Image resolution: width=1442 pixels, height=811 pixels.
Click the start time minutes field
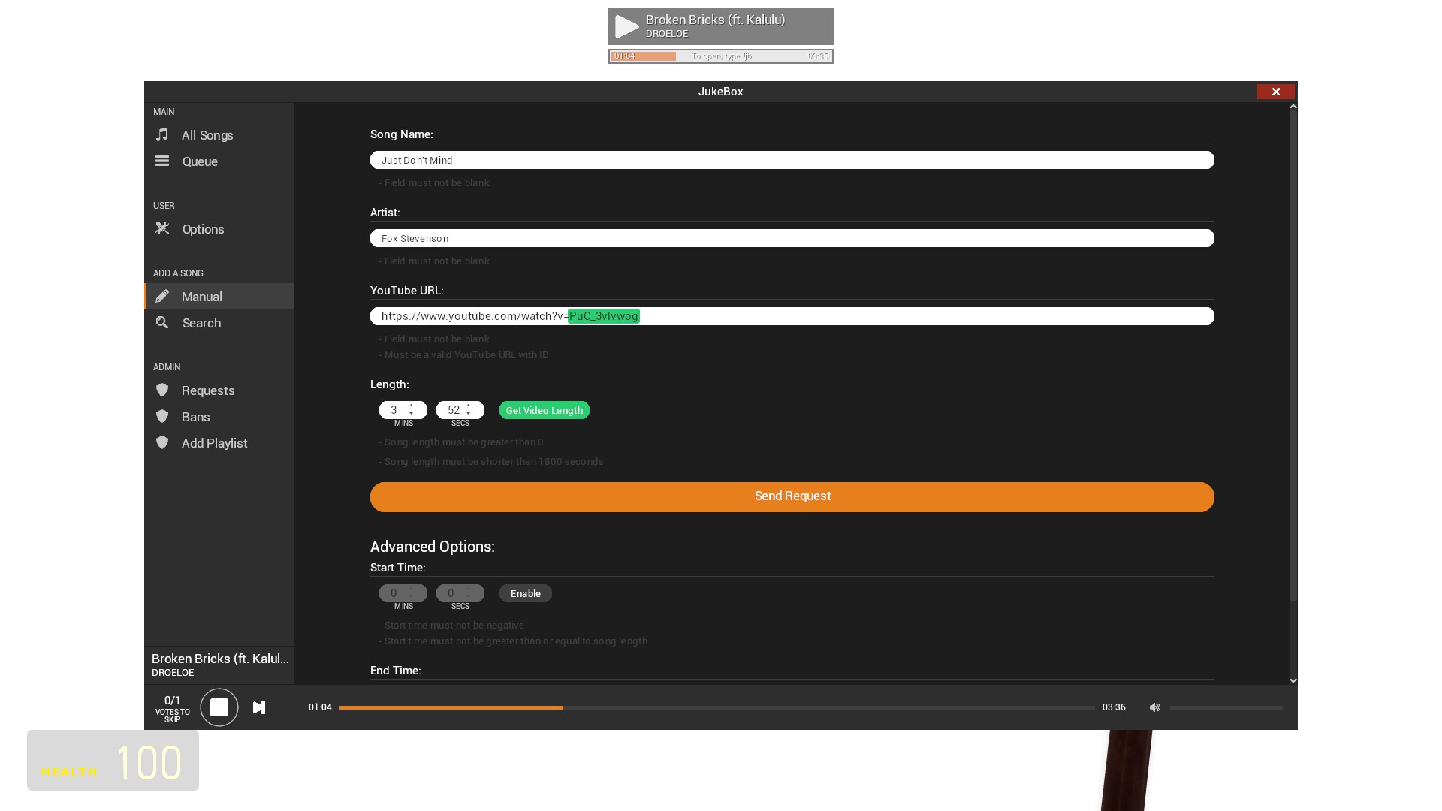(x=403, y=593)
